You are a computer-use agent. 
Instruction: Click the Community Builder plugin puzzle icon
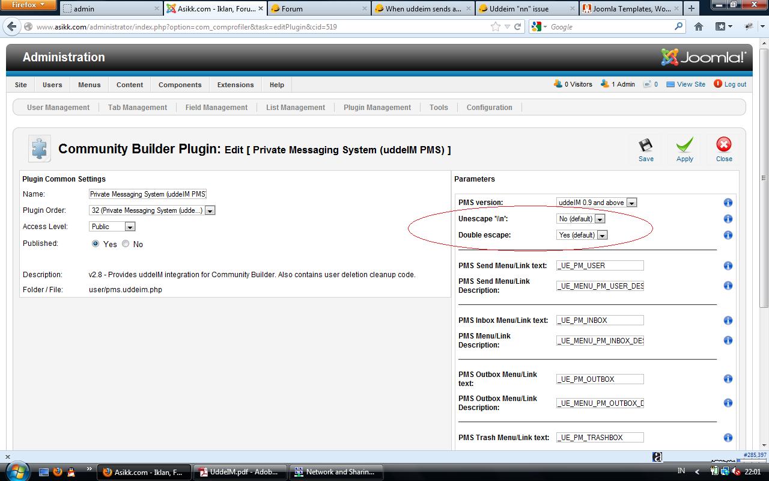(40, 149)
